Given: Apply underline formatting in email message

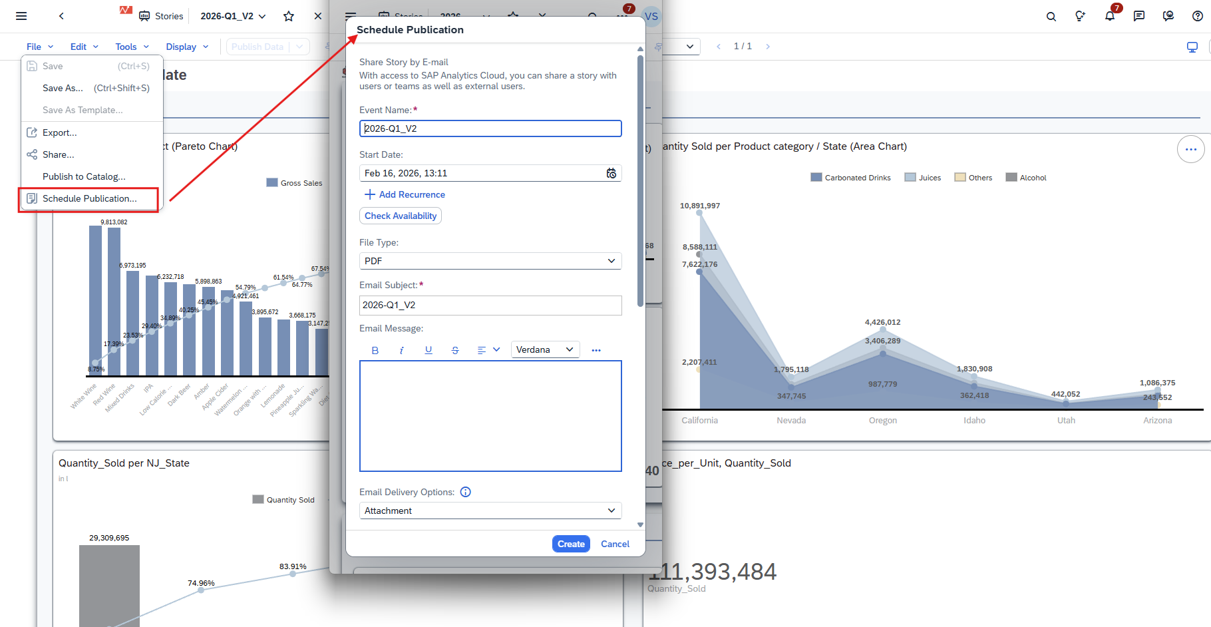Looking at the screenshot, I should [429, 350].
